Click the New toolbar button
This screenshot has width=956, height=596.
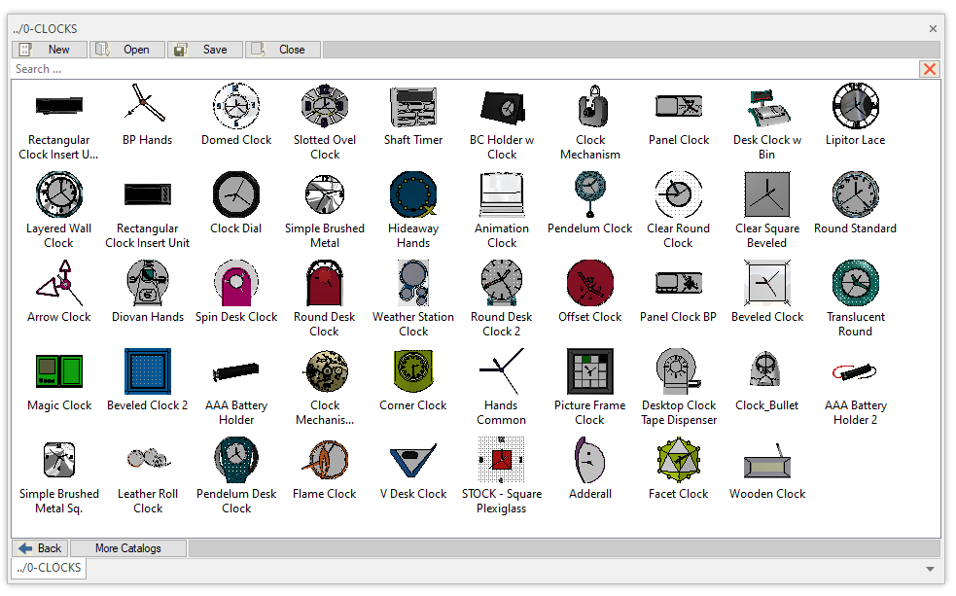[50, 50]
